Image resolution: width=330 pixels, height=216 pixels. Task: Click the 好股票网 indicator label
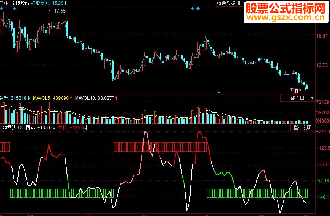click(40, 3)
